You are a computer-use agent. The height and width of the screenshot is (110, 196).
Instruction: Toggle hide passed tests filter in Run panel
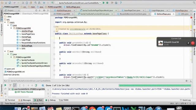pos(10,86)
